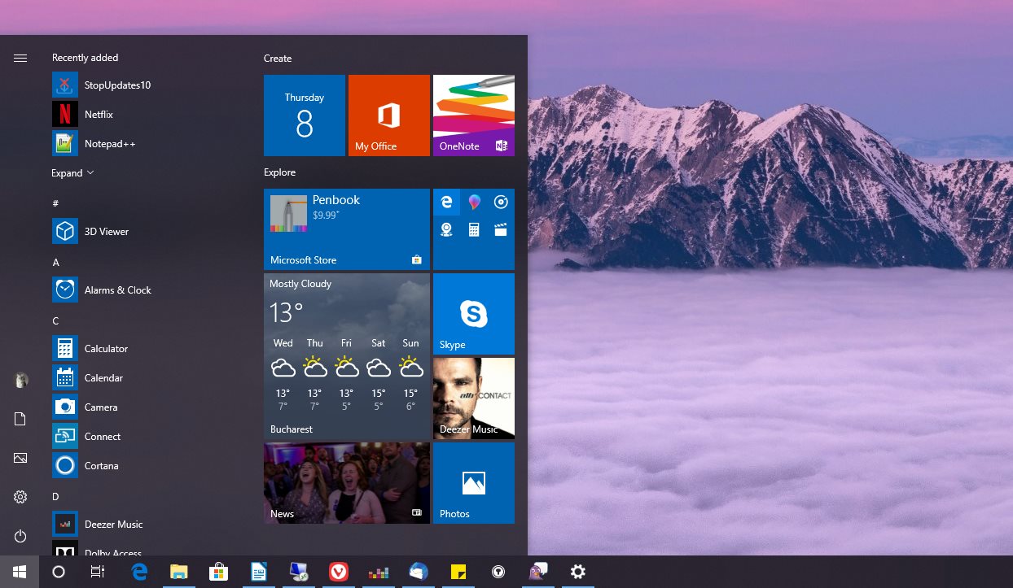The image size is (1013, 588).
Task: Open the My Office tile
Action: (389, 115)
